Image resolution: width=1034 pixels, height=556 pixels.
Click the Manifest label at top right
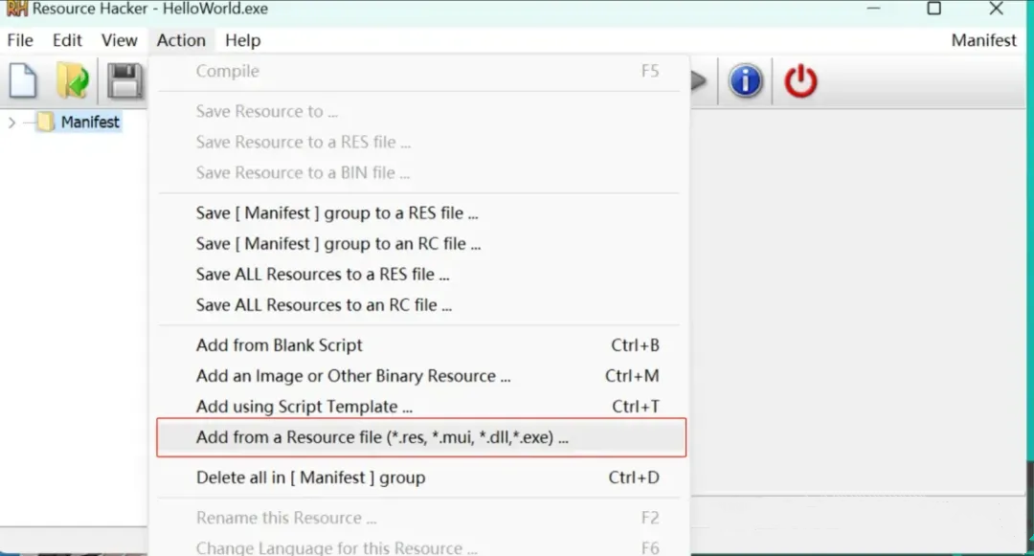pyautogui.click(x=983, y=40)
